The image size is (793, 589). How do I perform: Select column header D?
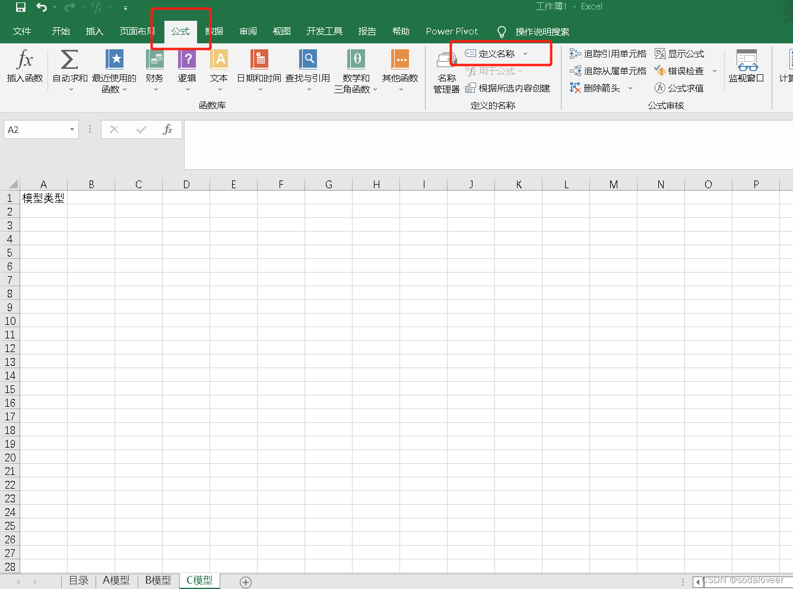(186, 184)
